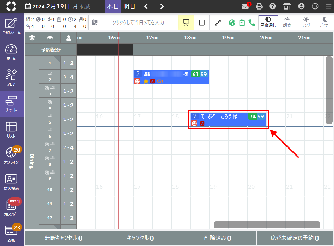Open 顧客検索 customer search

pos(12,182)
